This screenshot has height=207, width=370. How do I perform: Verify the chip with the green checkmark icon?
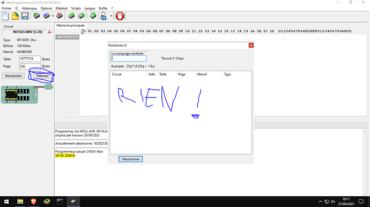coord(71,16)
